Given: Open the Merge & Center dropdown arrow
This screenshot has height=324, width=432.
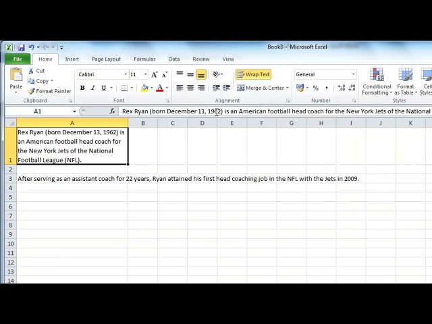Looking at the screenshot, I should [x=288, y=88].
